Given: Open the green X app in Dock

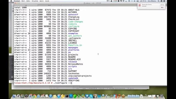Looking at the screenshot, I should [x=79, y=96].
